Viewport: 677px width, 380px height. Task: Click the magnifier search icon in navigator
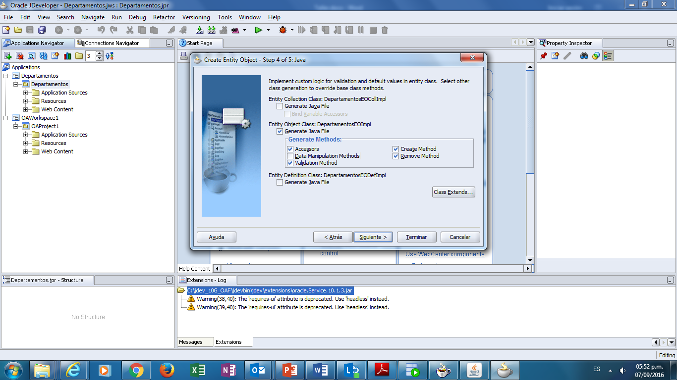(31, 56)
